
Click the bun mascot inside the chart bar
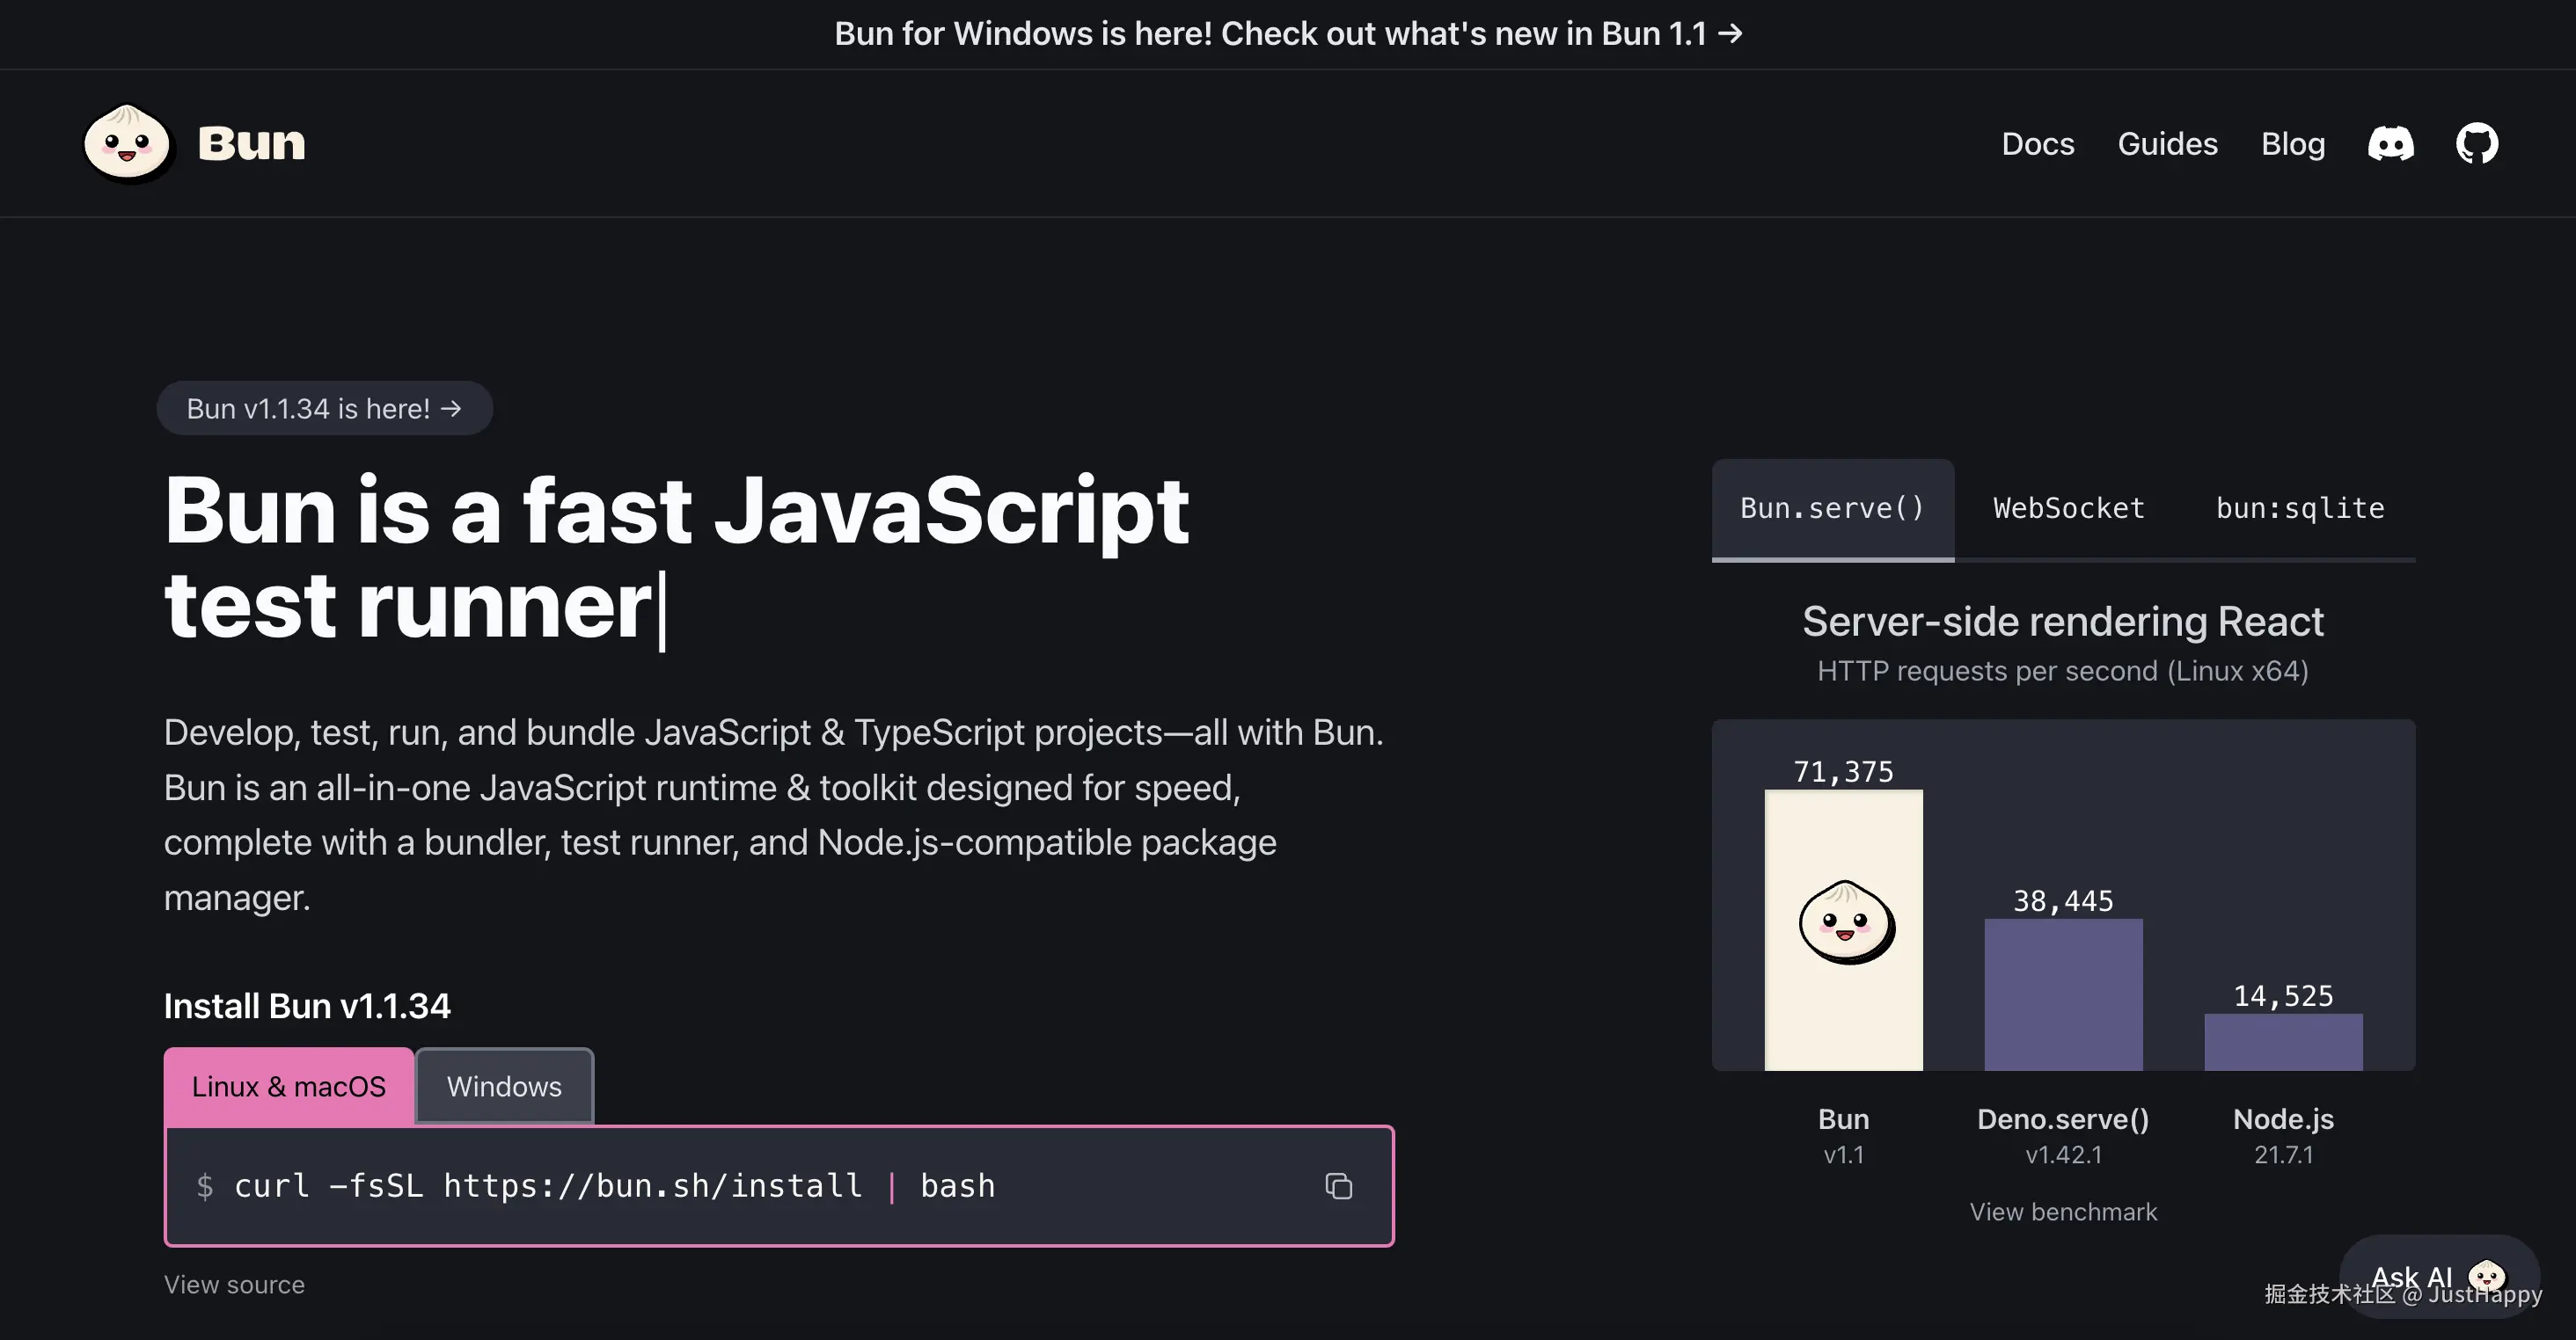point(1844,921)
